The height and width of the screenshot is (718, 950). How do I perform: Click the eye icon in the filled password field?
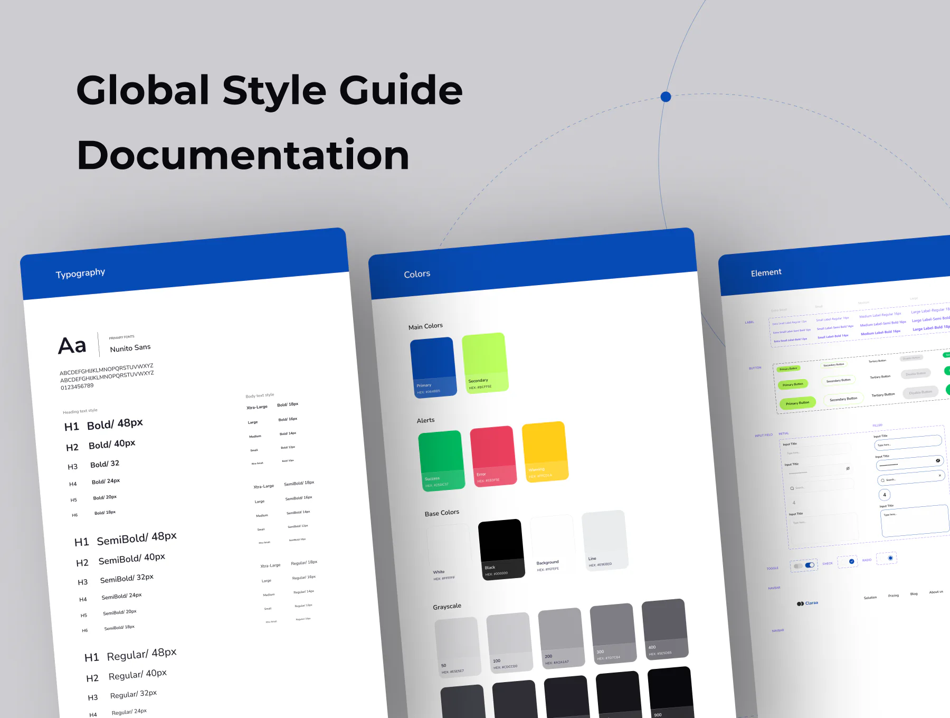coord(938,460)
